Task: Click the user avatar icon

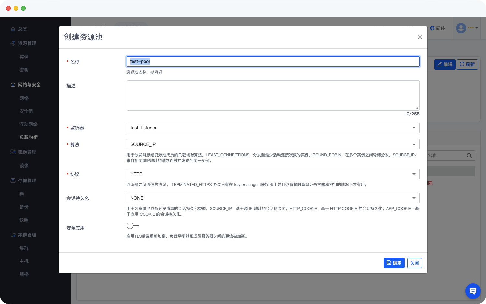Action: pos(461,28)
